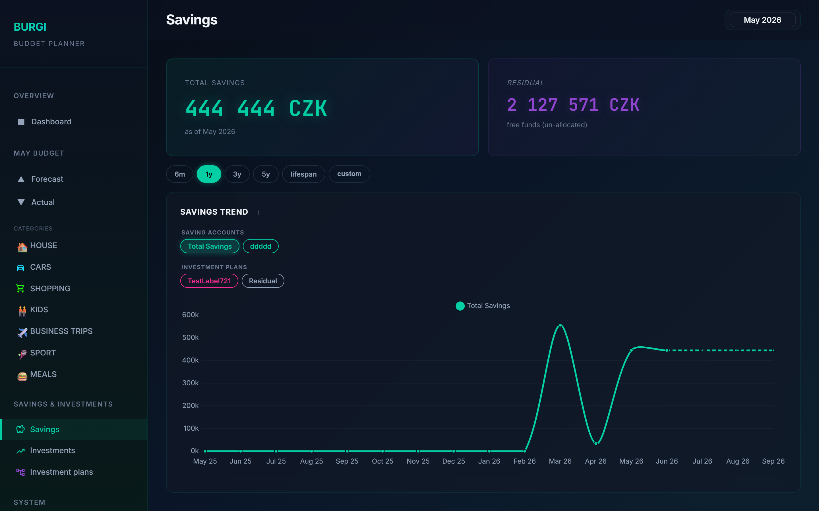Switch to the 3y time range
Image resolution: width=819 pixels, height=511 pixels.
[x=237, y=174]
